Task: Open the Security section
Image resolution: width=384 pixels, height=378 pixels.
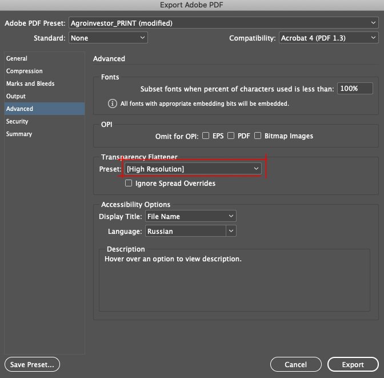Action: click(x=17, y=121)
